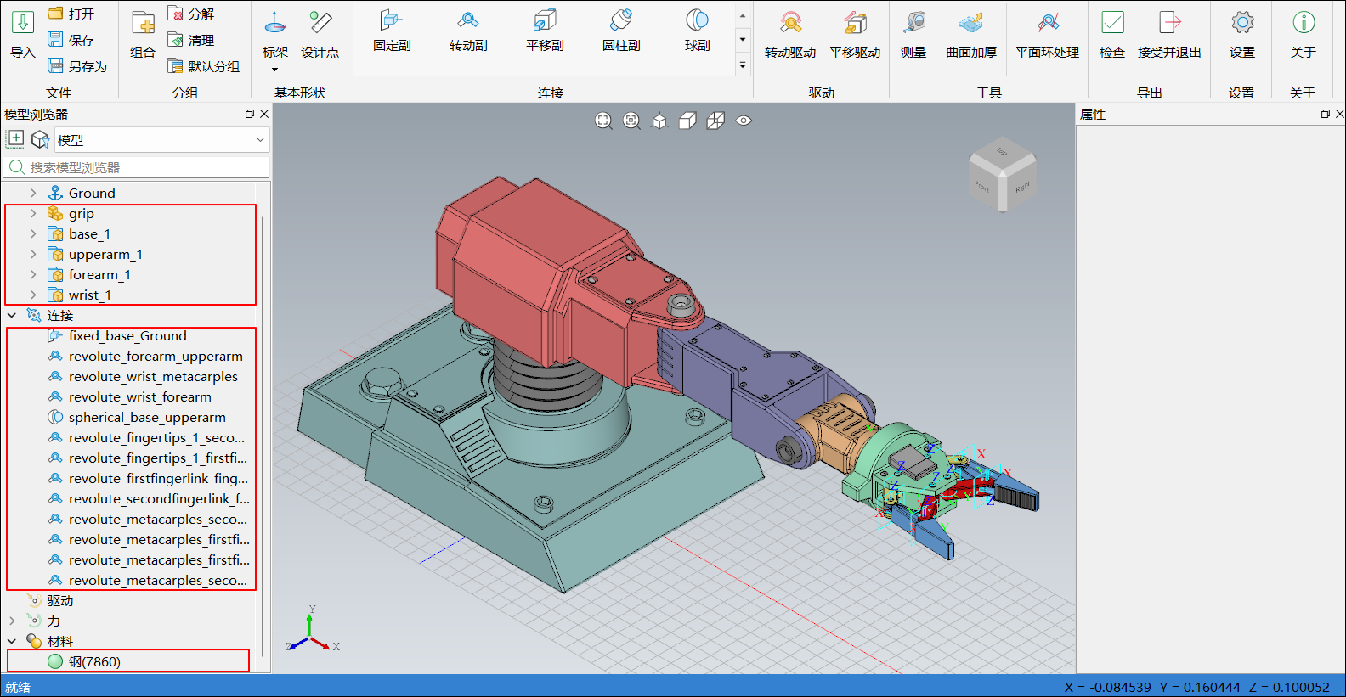Image resolution: width=1346 pixels, height=697 pixels.
Task: Select the 转动副 revolute joint tool
Action: coord(468,31)
